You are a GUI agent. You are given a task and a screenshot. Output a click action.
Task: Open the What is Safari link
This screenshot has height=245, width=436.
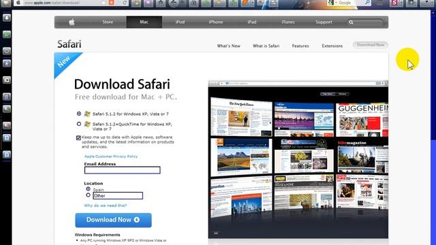tap(266, 46)
